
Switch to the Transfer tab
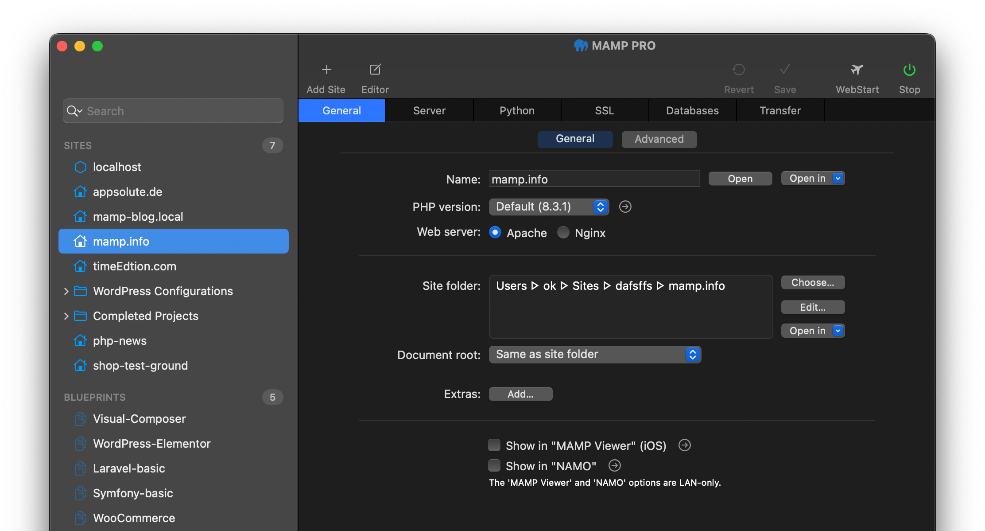(780, 111)
